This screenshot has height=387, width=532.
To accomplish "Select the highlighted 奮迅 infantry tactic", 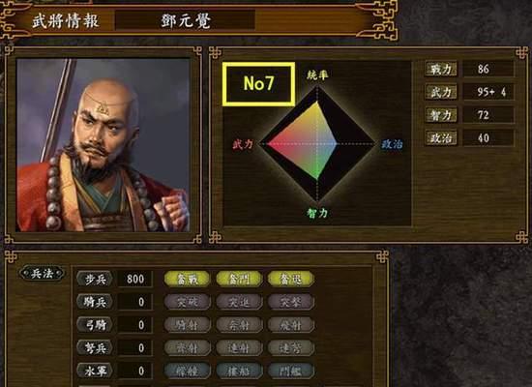I will click(x=291, y=279).
